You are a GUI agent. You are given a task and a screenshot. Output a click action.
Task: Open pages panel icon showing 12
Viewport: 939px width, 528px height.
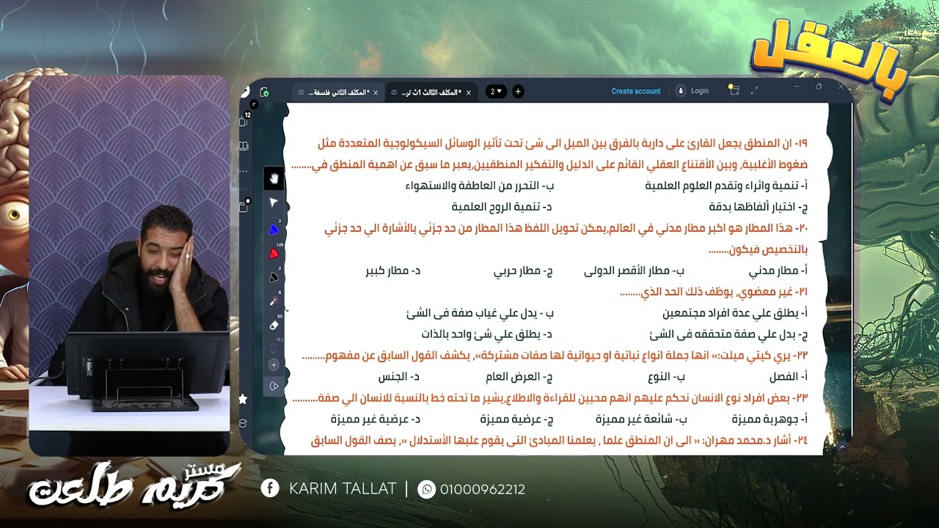[245, 122]
